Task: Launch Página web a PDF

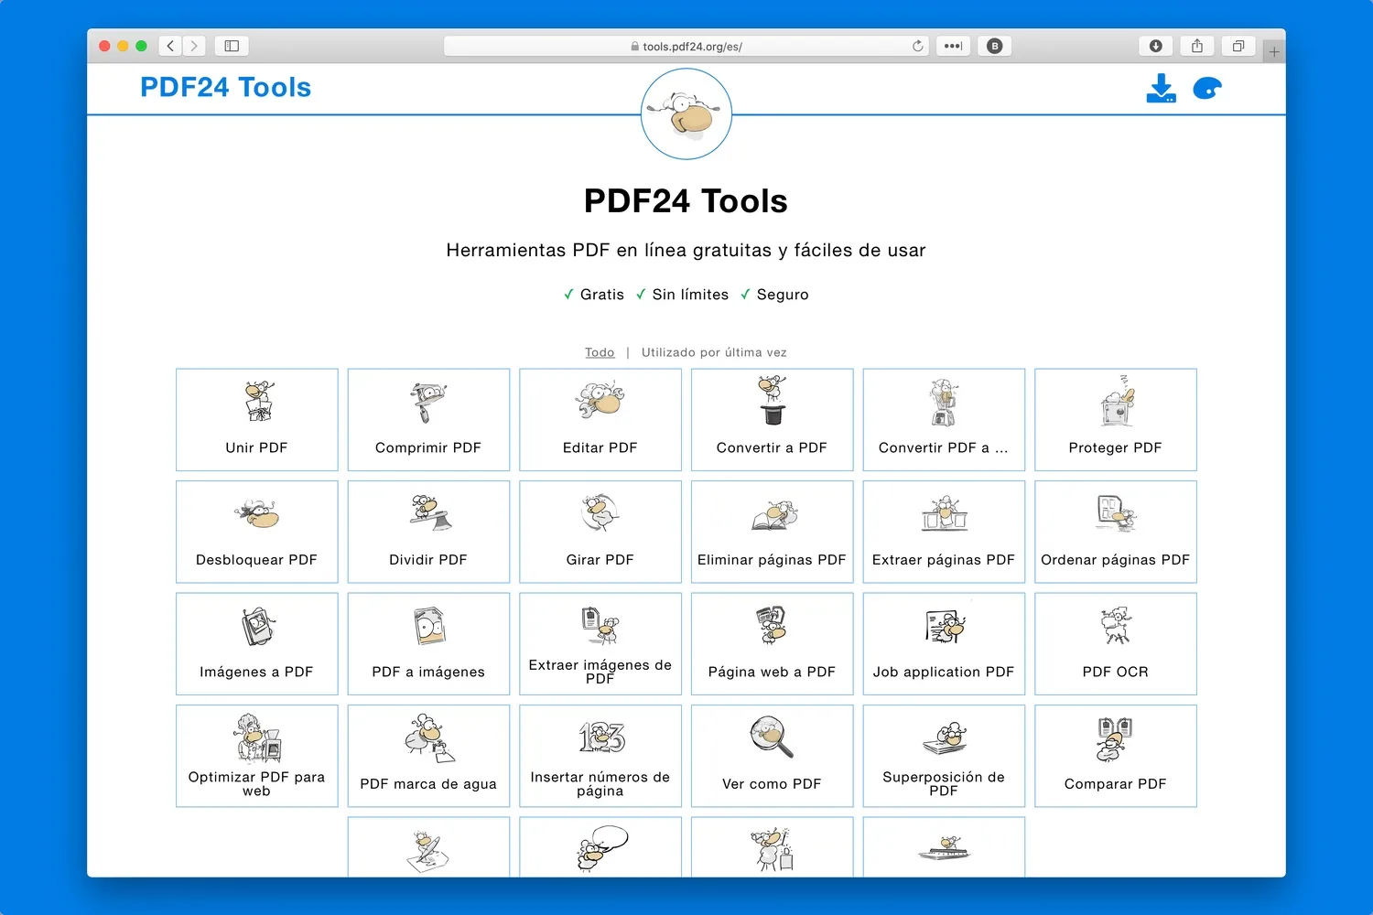Action: coord(772,643)
